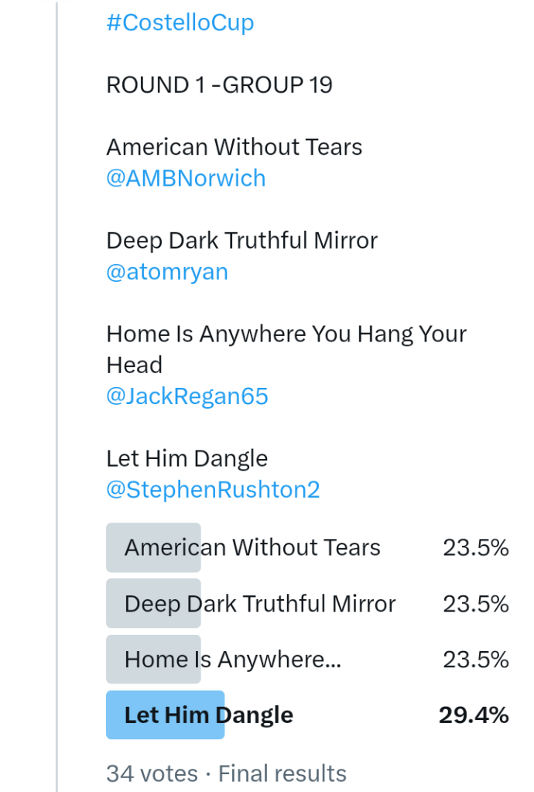Visit the @AMBNorwich profile mention
The width and height of the screenshot is (534, 792).
[x=186, y=178]
